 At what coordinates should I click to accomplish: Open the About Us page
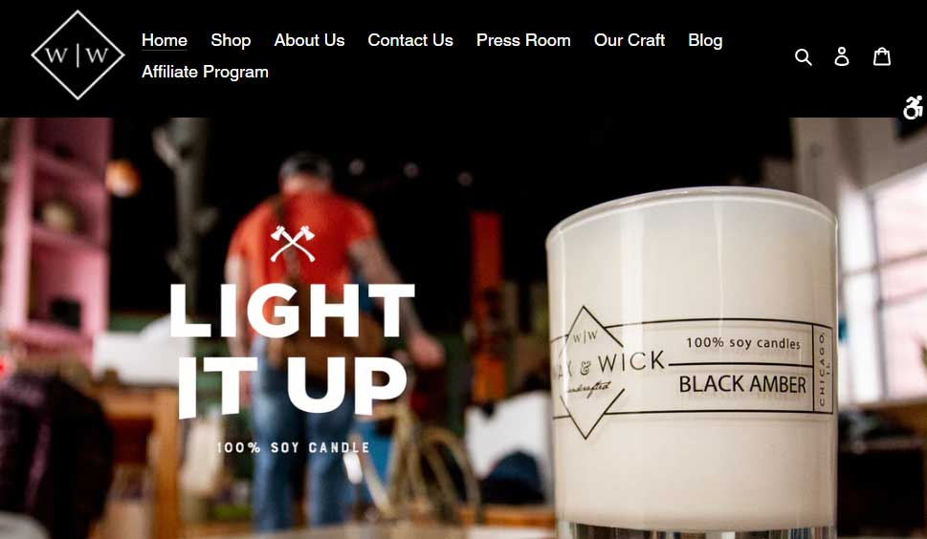coord(309,40)
